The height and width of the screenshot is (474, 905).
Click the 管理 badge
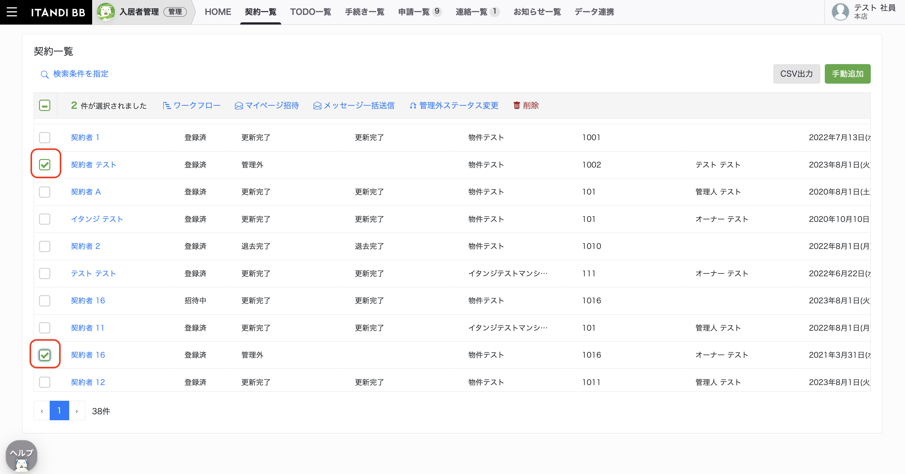pyautogui.click(x=175, y=12)
